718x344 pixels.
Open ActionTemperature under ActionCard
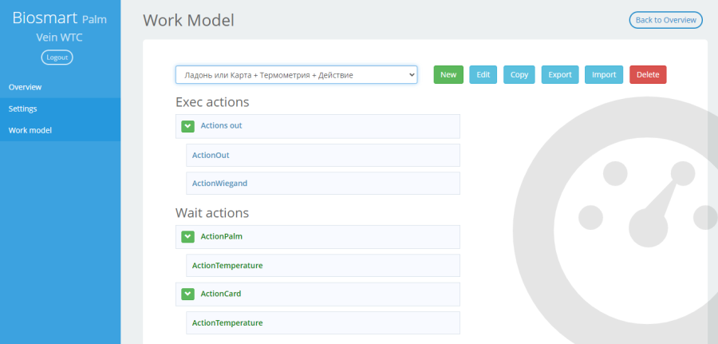[323, 323]
